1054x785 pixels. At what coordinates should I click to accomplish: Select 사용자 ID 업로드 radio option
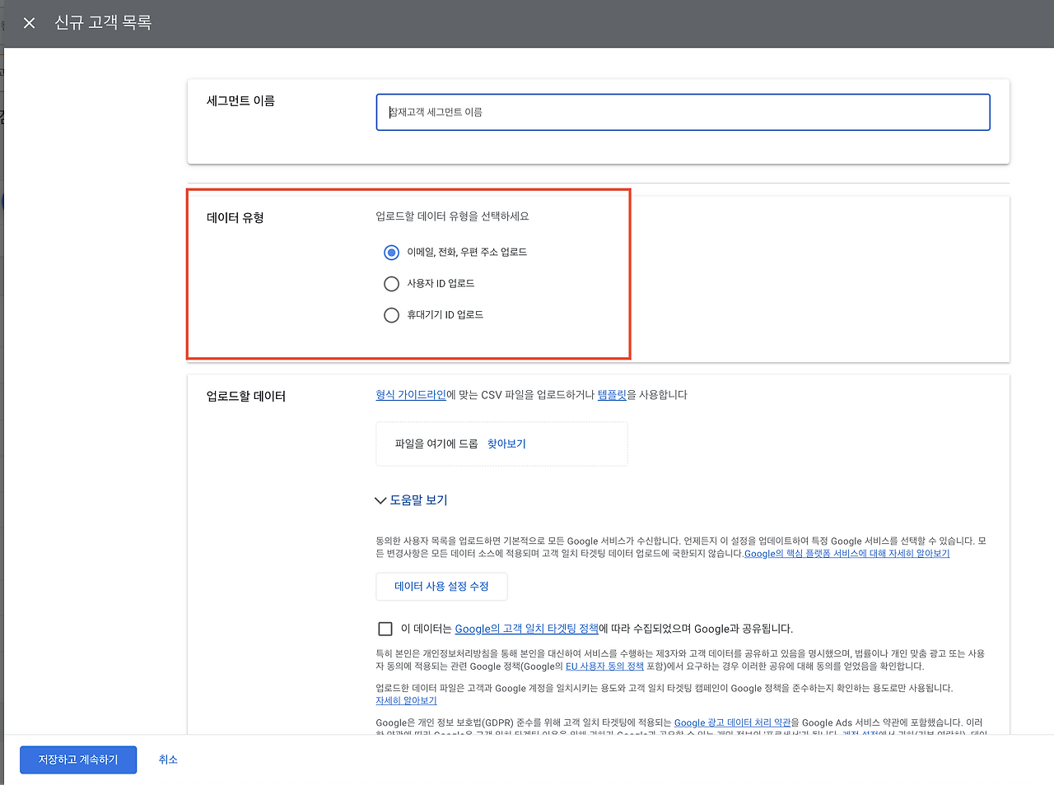(x=391, y=284)
